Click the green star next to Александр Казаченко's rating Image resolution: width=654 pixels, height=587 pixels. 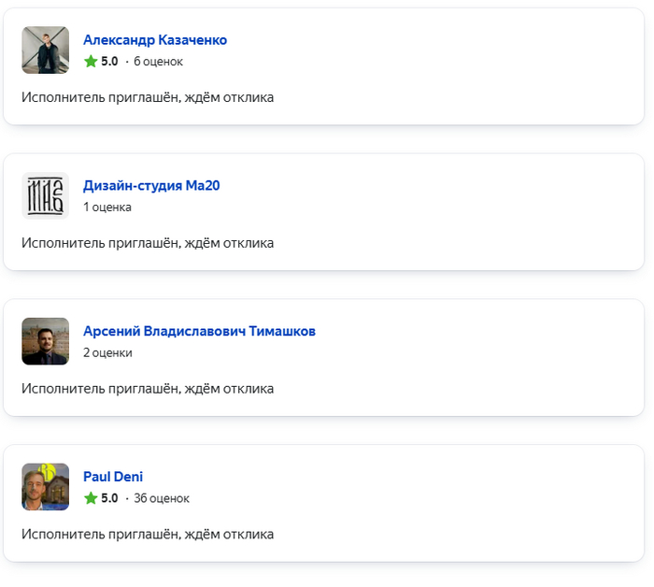point(91,62)
